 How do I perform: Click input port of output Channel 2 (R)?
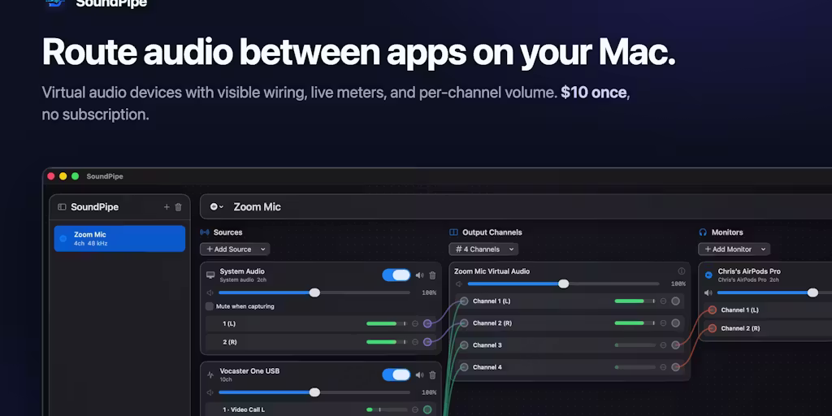tap(464, 323)
